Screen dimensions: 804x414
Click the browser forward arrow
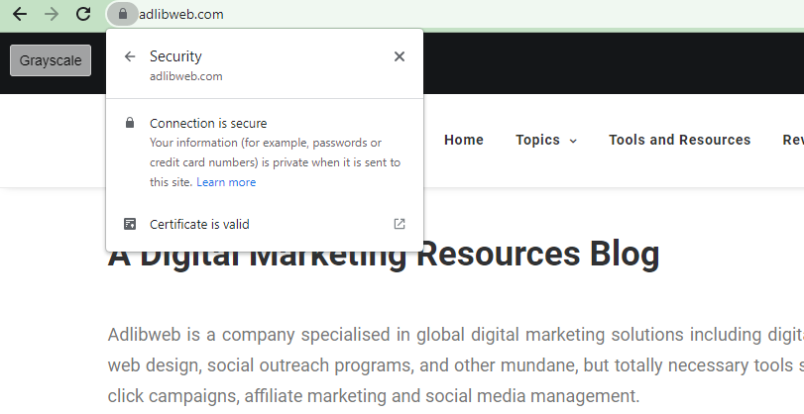point(52,14)
